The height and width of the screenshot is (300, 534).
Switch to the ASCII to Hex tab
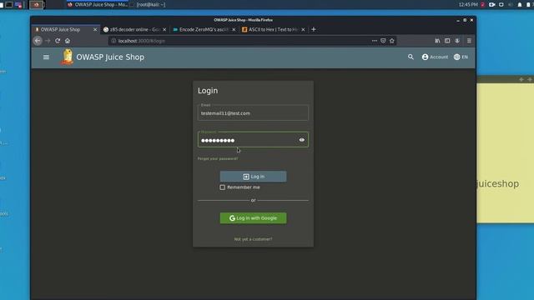(x=273, y=30)
